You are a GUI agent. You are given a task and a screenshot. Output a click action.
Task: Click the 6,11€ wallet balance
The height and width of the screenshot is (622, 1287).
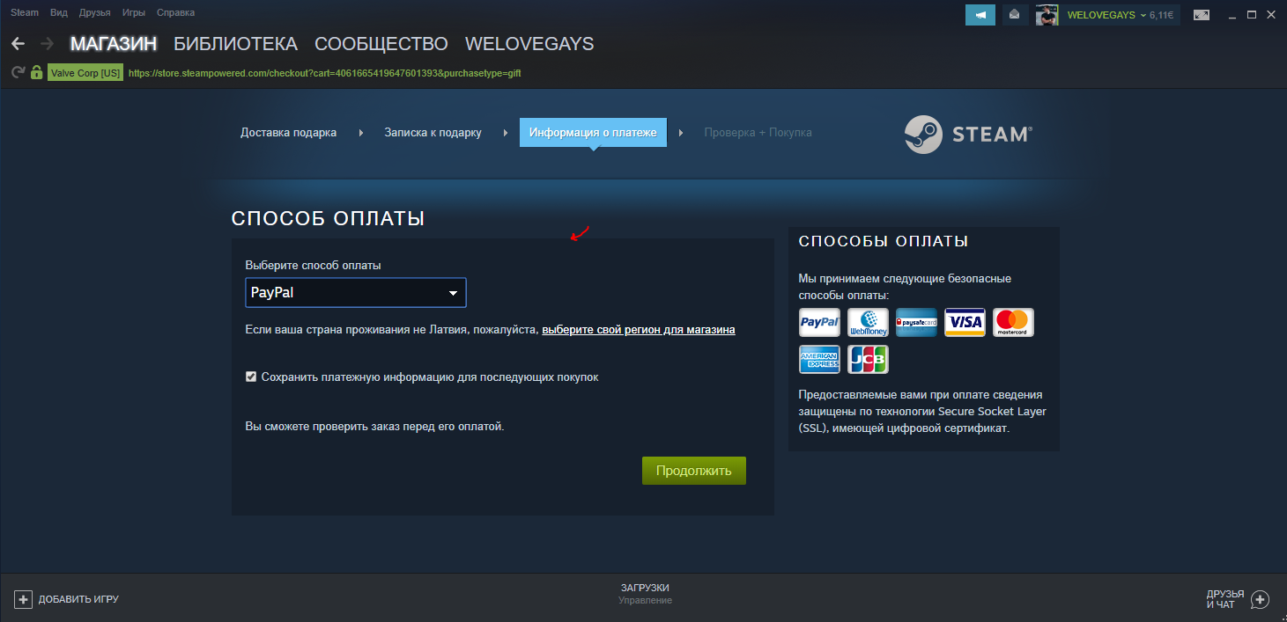[1161, 15]
